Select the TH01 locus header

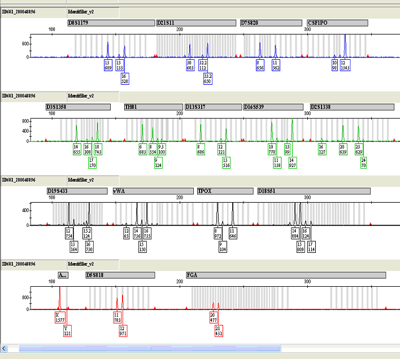153,107
